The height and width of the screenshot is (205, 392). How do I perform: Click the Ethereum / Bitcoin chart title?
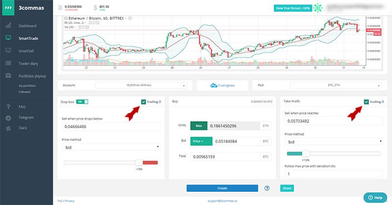[96, 18]
